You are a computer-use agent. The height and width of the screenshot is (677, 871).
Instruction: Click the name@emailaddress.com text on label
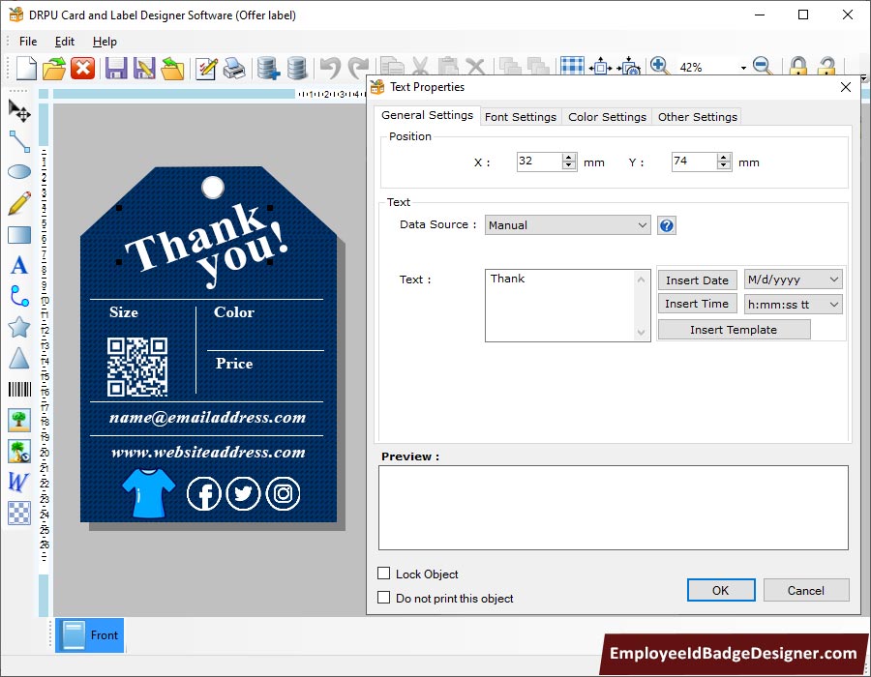click(207, 417)
